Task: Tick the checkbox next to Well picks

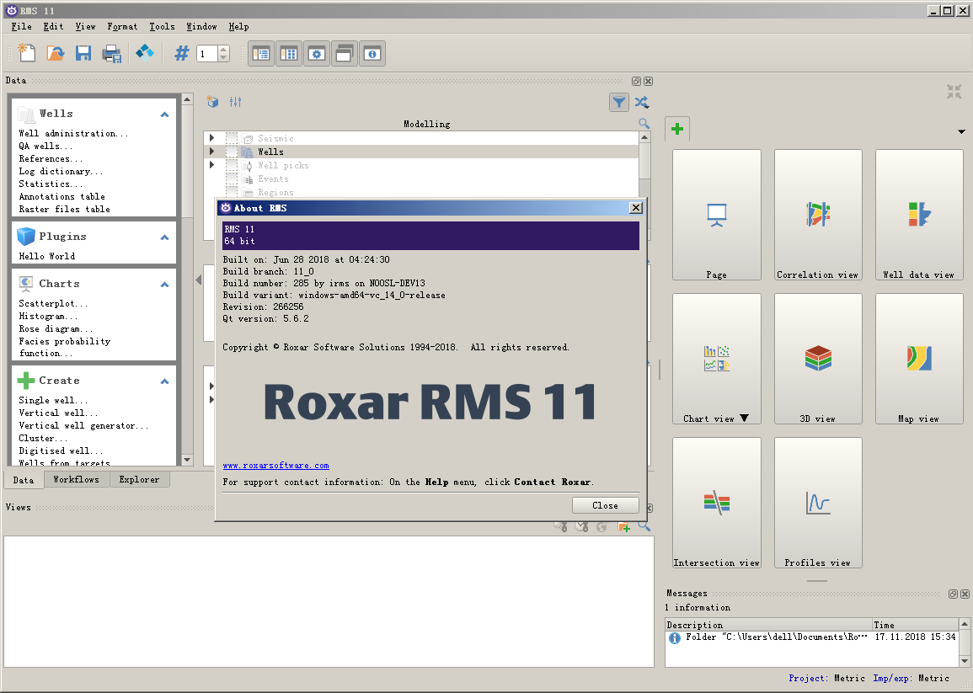Action: [x=232, y=166]
